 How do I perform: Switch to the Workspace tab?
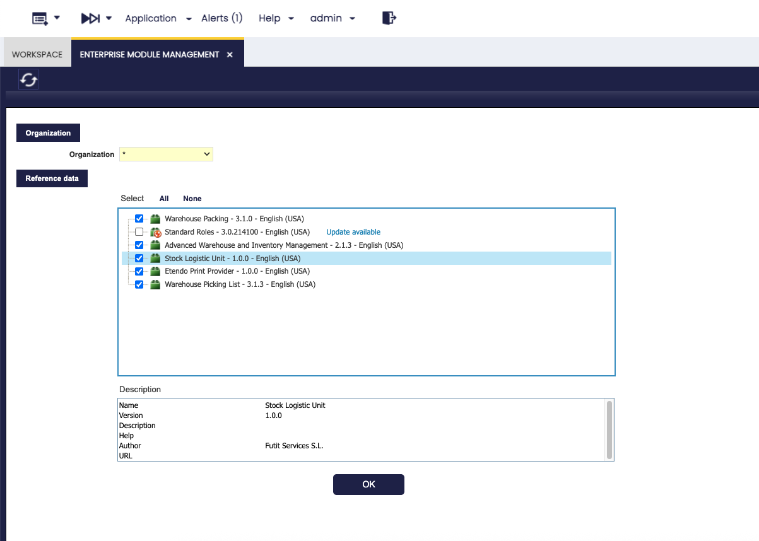pos(37,54)
